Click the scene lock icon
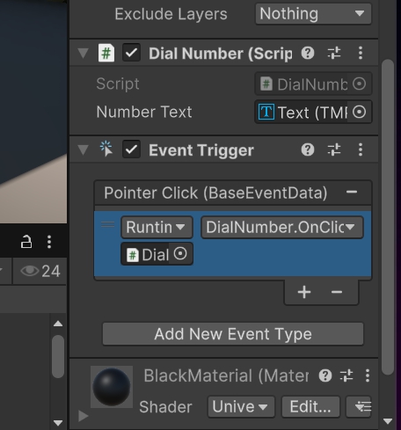 coord(26,242)
